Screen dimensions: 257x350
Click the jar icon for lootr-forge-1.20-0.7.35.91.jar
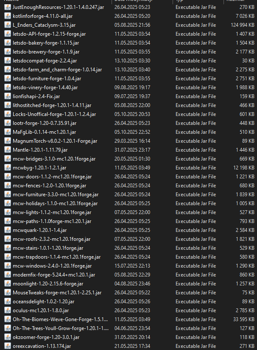tap(8, 123)
